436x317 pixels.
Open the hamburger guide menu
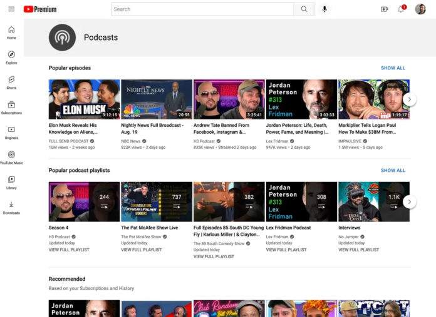[11, 9]
